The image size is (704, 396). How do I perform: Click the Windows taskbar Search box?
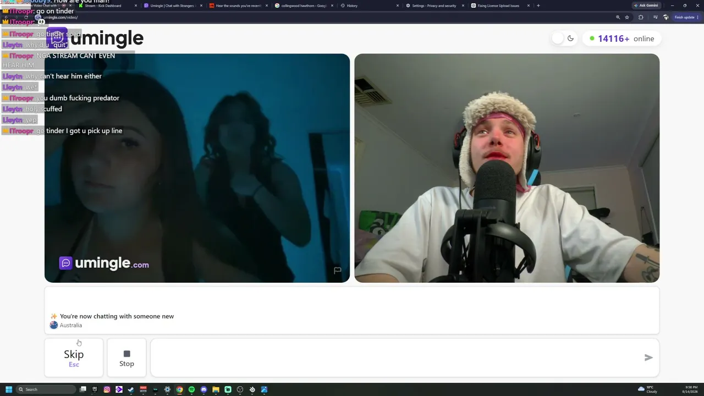click(x=46, y=389)
